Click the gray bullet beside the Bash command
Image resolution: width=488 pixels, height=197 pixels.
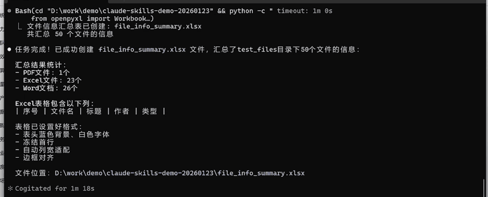[9, 11]
